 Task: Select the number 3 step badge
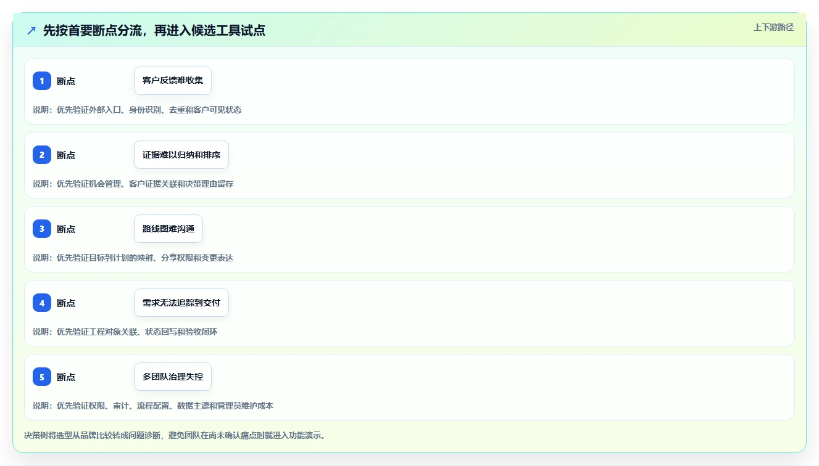42,229
